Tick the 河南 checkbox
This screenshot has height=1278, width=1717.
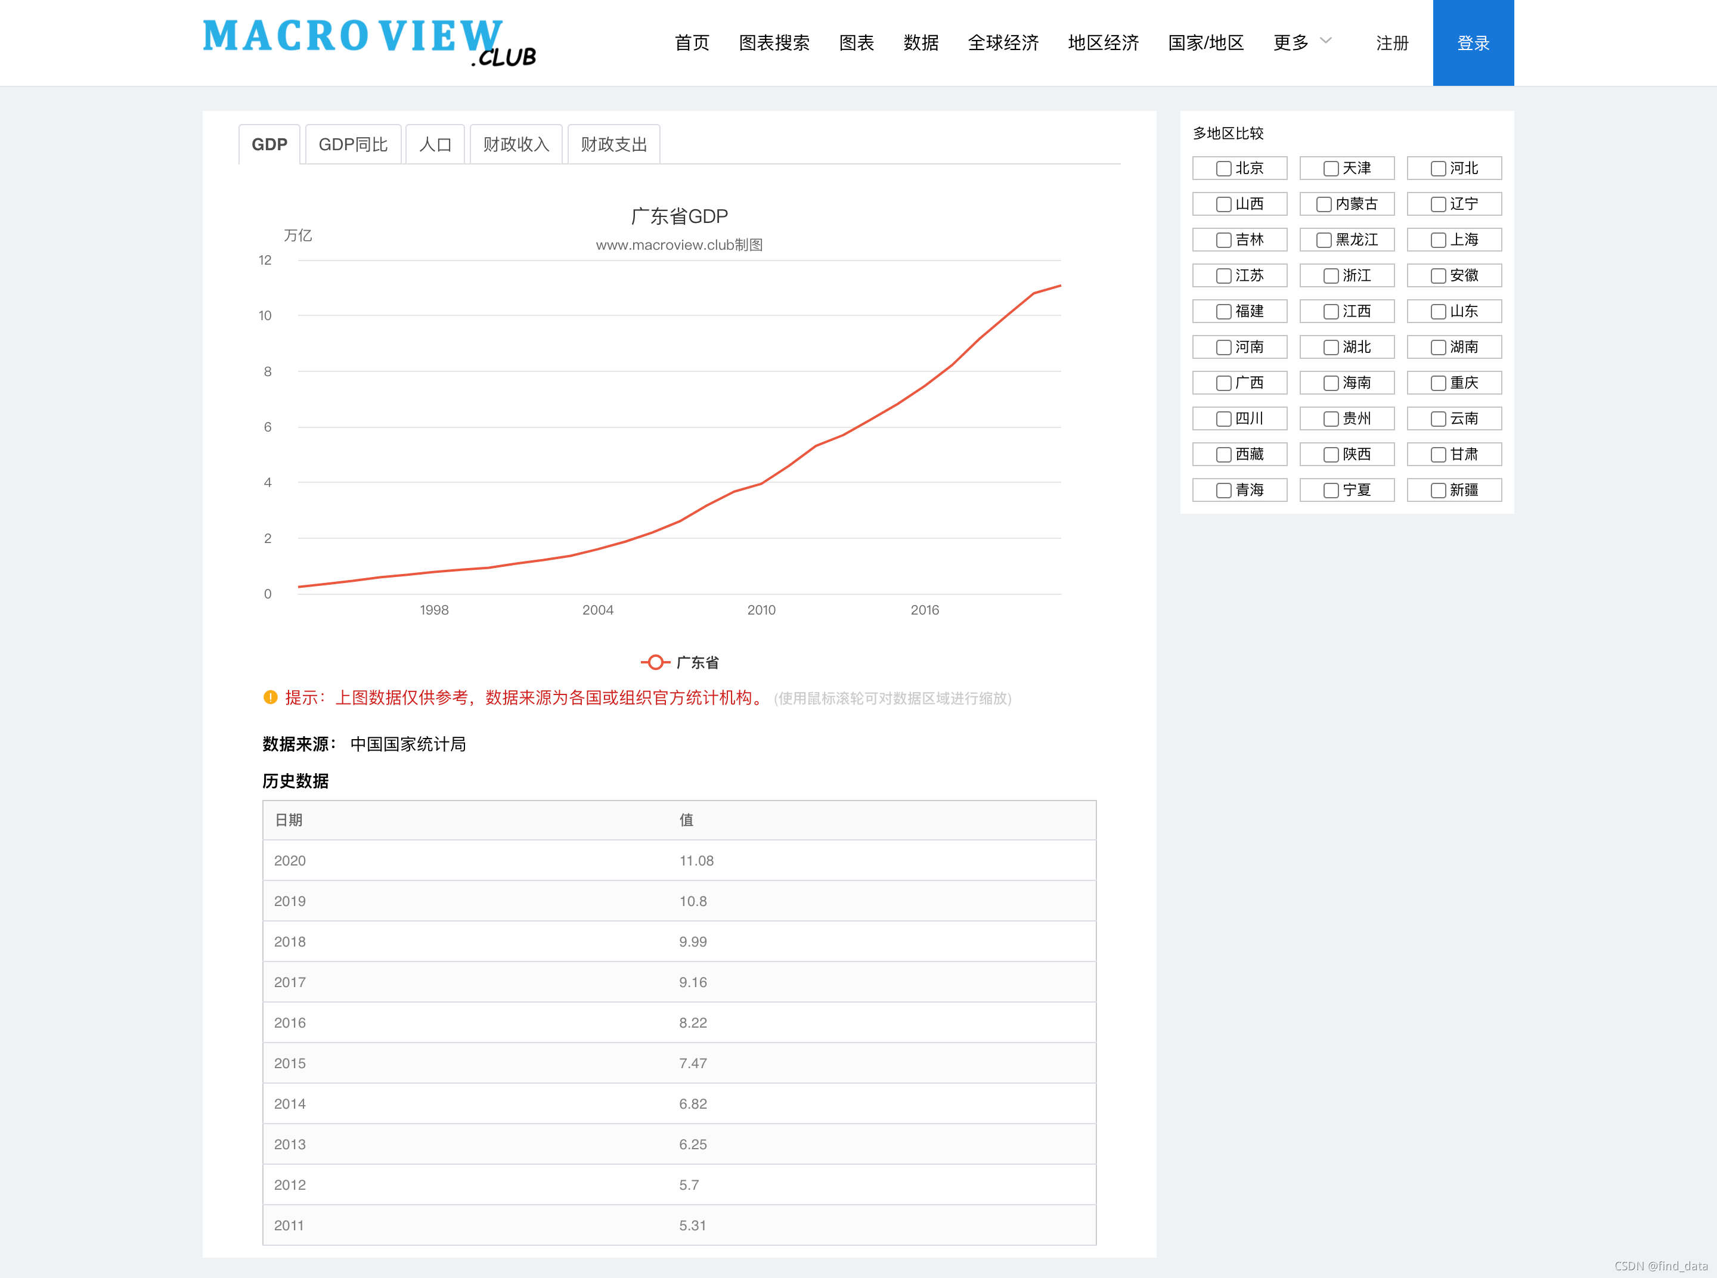pos(1223,348)
